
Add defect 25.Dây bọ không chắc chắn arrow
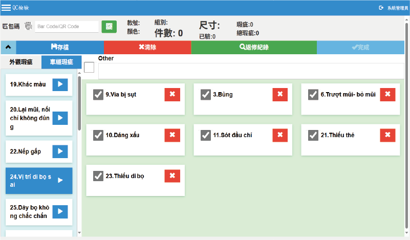tap(60, 211)
